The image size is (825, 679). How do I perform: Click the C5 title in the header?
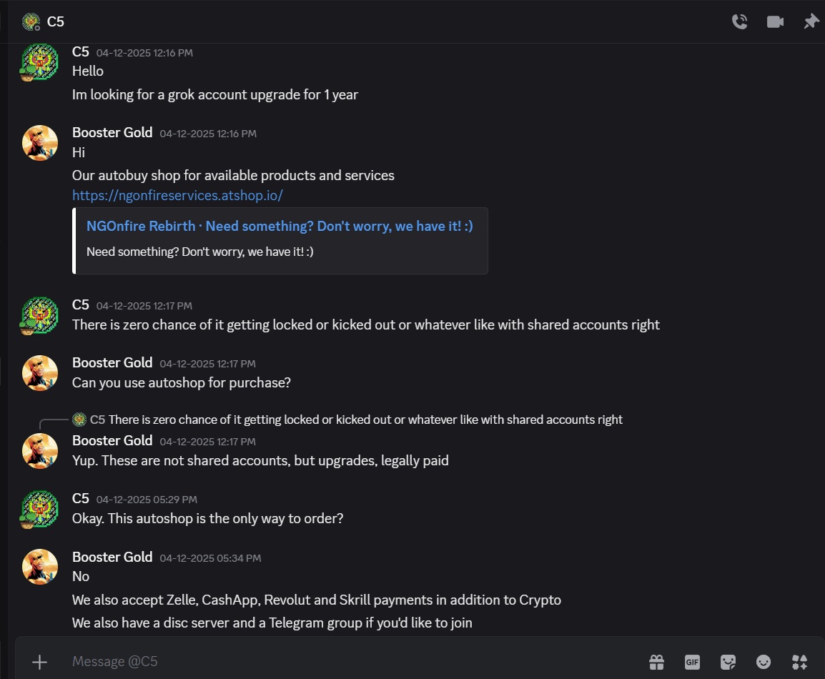coord(56,21)
